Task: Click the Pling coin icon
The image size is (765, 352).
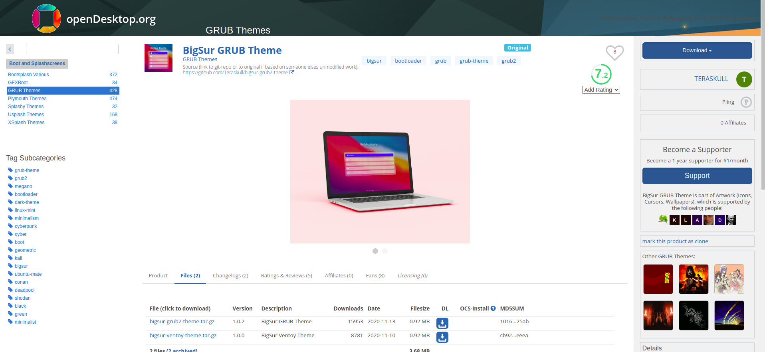Action: tap(746, 102)
